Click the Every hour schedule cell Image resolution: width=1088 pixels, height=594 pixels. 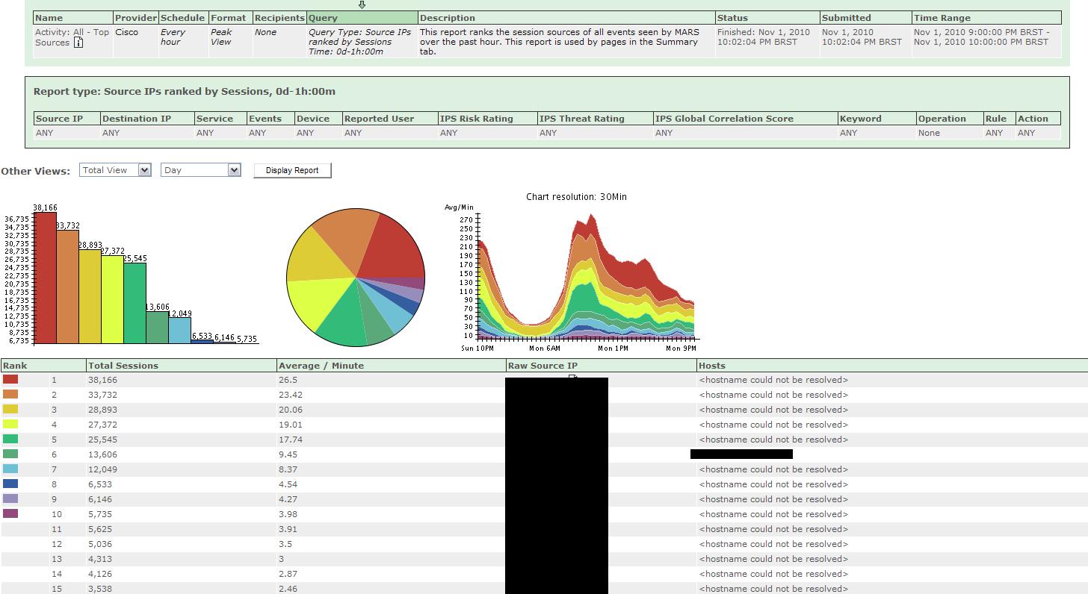pos(173,37)
